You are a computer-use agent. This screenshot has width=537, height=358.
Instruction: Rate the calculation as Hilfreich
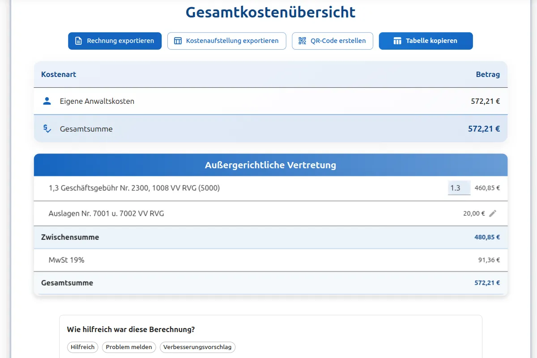tap(82, 347)
